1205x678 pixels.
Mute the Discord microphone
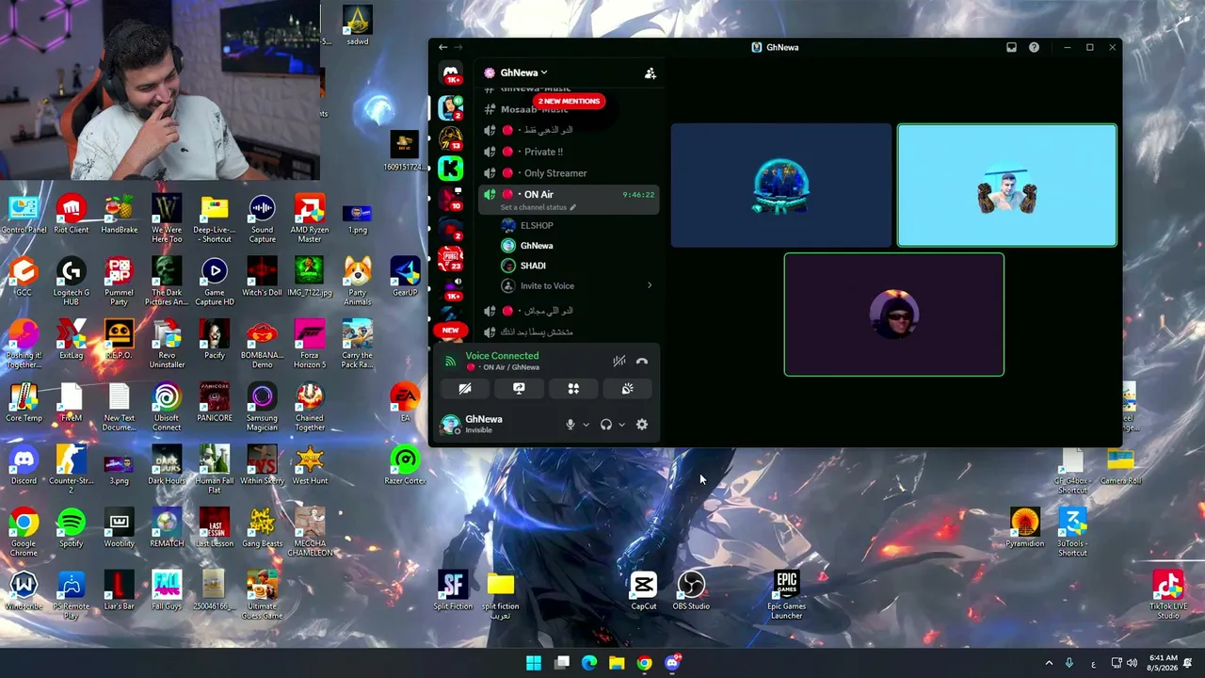coord(570,425)
